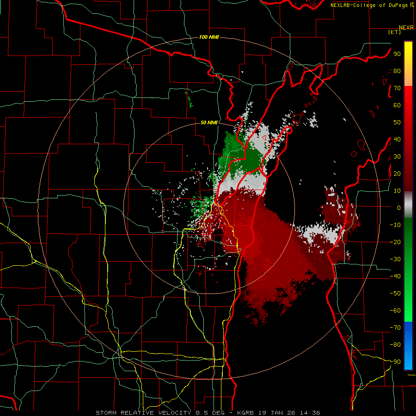Image resolution: width=416 pixels, height=416 pixels.
Task: Click the -40 value on the velocity scale
Action: (395, 276)
